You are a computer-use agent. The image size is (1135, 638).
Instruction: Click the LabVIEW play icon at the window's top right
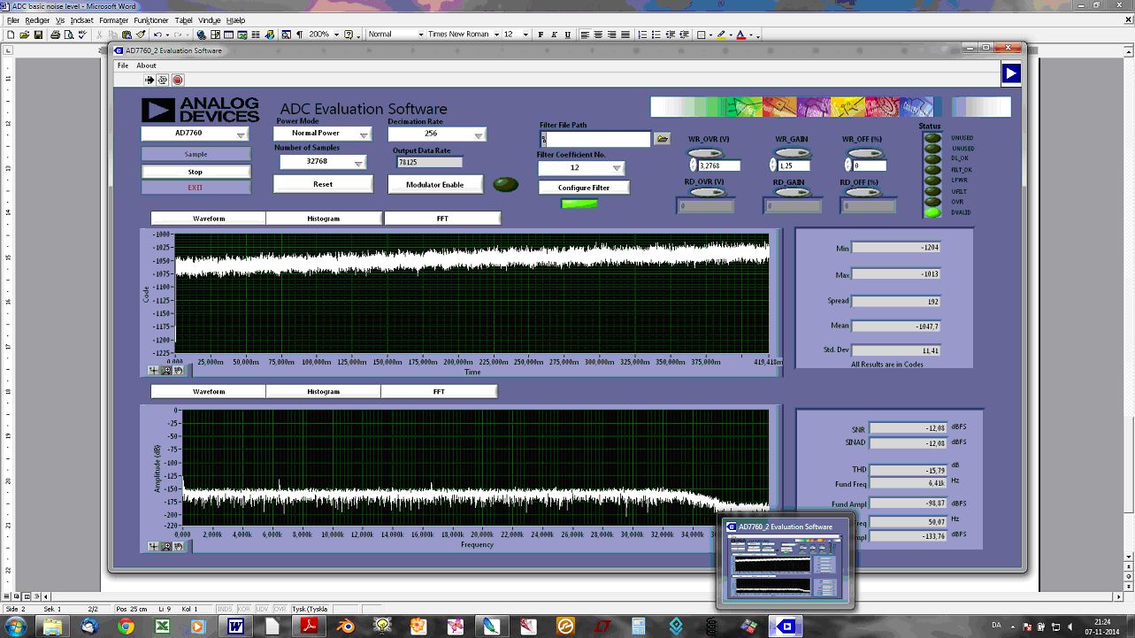(x=1011, y=74)
